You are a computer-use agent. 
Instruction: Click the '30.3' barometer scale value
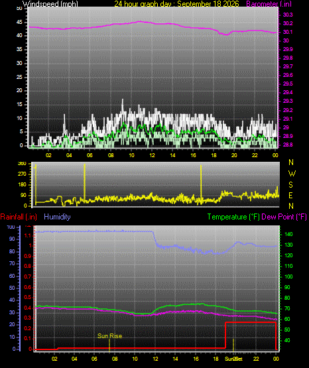point(288,15)
